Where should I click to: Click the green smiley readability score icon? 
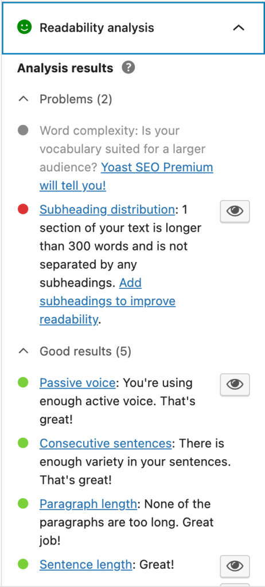(24, 28)
